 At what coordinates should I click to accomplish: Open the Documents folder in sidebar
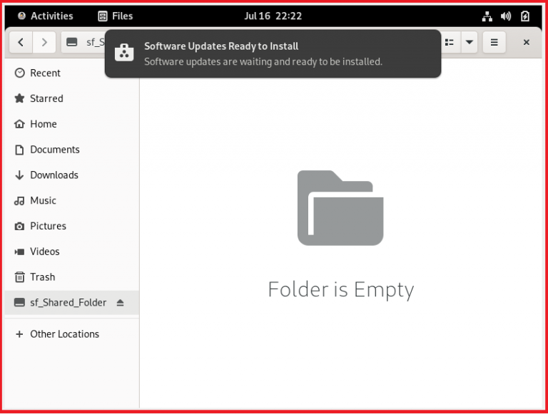54,150
